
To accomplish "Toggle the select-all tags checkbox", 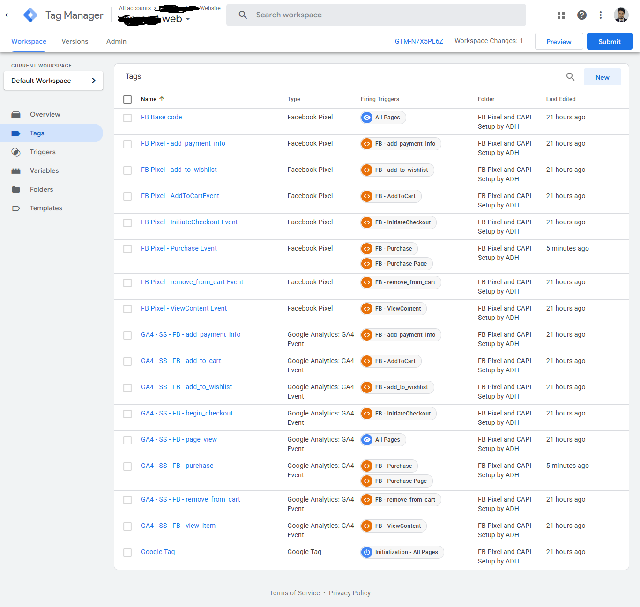I will 127,99.
